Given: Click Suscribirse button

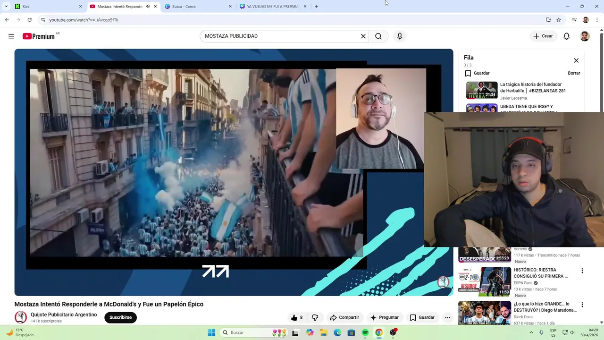Looking at the screenshot, I should pos(120,317).
